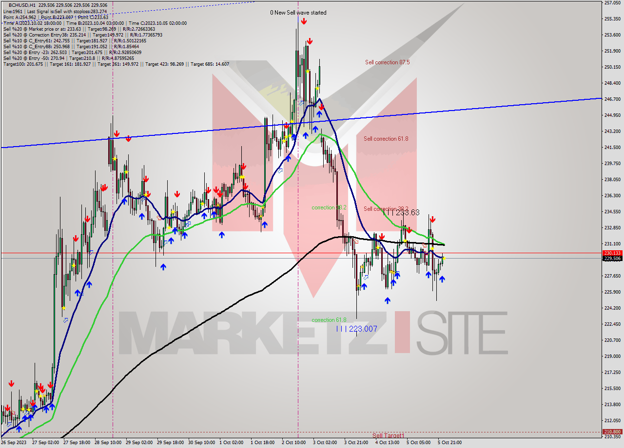Click the 255.350 price axis label

pos(612,19)
